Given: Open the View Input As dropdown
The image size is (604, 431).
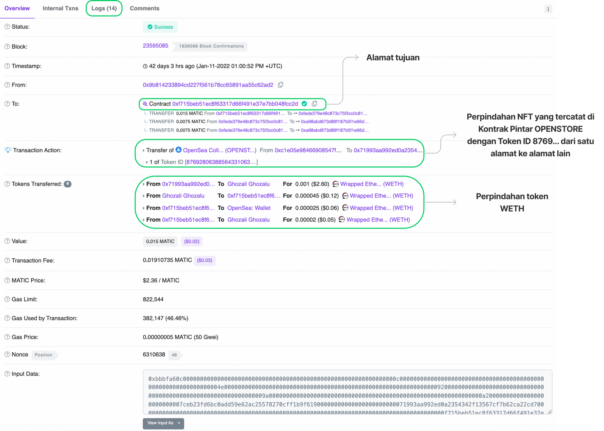Looking at the screenshot, I should tap(163, 423).
